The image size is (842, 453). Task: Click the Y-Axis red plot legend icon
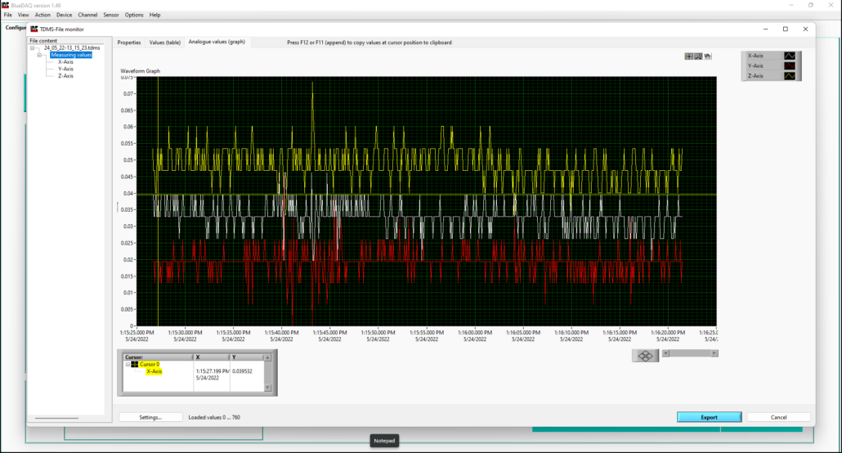pyautogui.click(x=790, y=65)
